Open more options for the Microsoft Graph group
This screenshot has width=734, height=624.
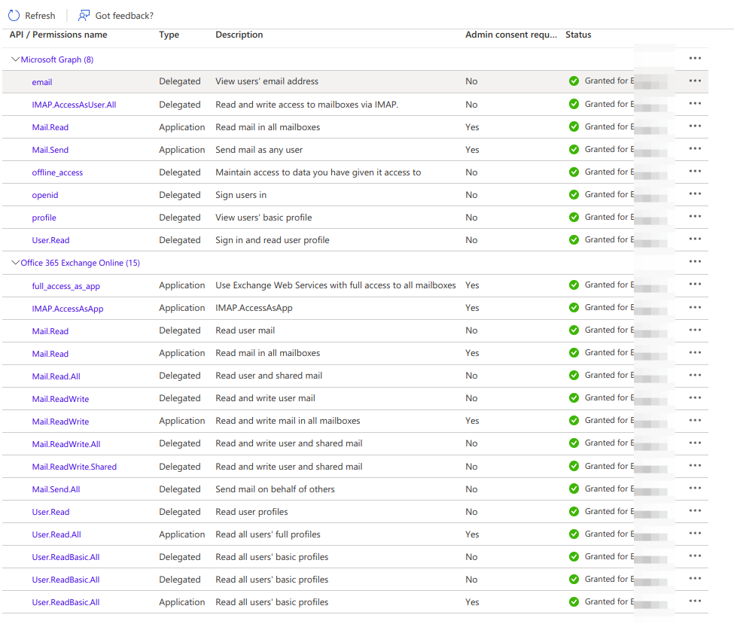point(695,58)
